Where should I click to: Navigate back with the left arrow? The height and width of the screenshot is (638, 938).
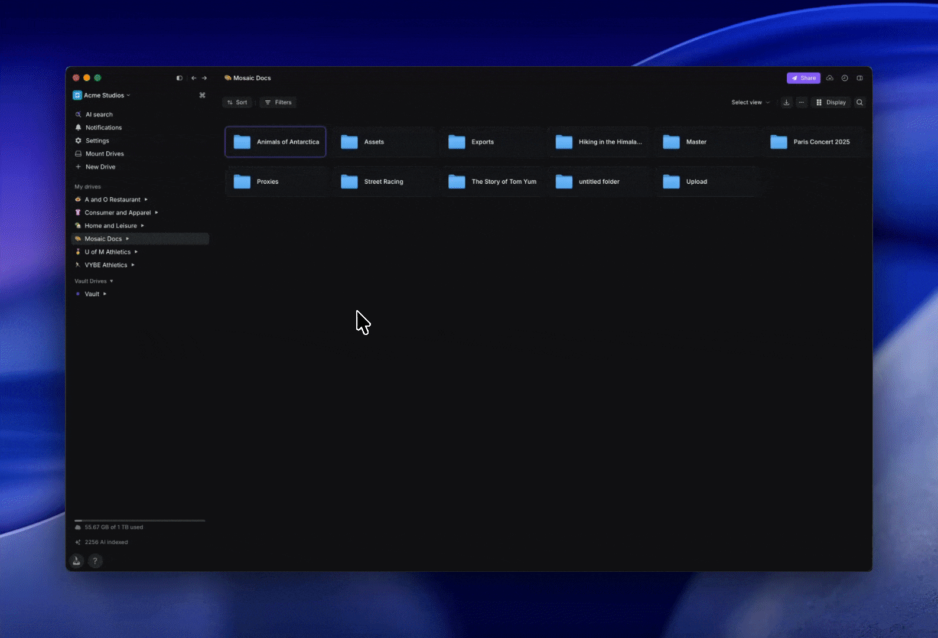pyautogui.click(x=194, y=78)
